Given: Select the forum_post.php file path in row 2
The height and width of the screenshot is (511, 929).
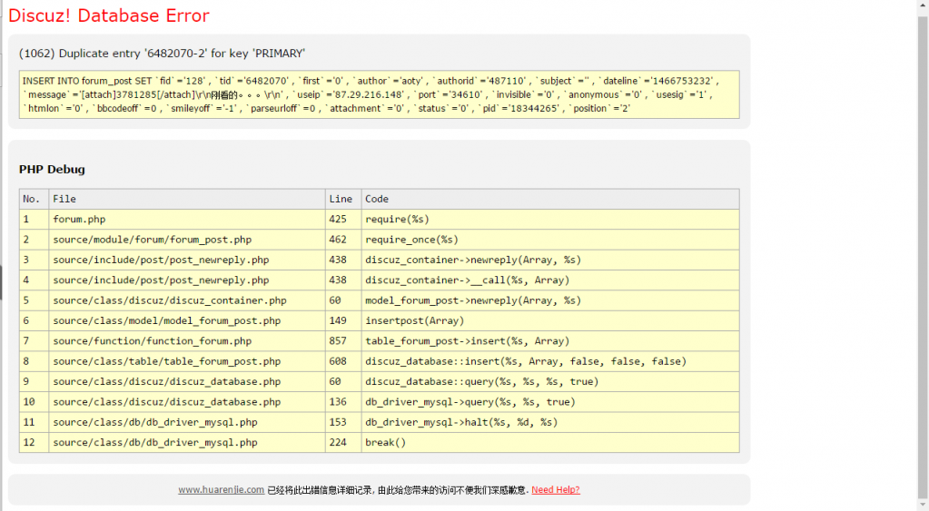Looking at the screenshot, I should (152, 240).
